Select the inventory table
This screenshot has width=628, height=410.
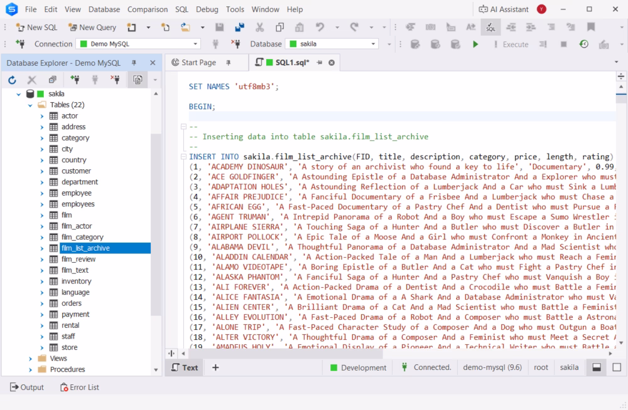[x=76, y=281]
